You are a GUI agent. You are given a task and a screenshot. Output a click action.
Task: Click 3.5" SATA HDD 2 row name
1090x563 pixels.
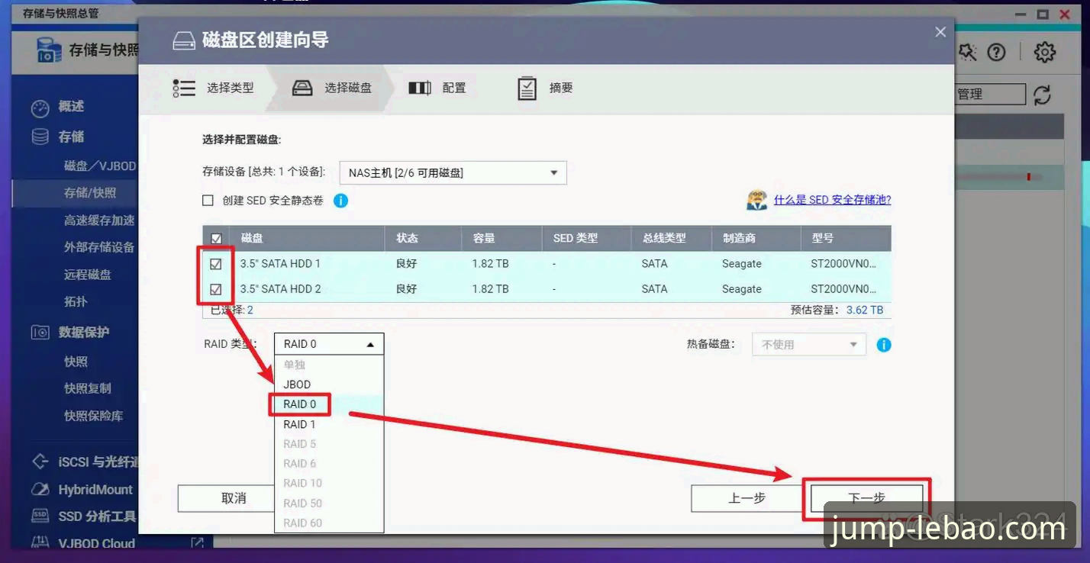tap(280, 289)
